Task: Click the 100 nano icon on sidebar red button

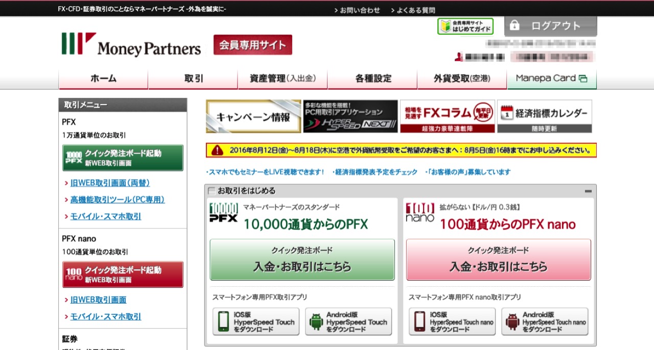Action: pos(74,274)
